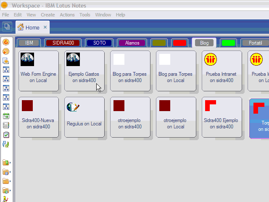The image size is (269, 202).
Task: Open the Mail envelope bookmark icon
Action: 6,61
